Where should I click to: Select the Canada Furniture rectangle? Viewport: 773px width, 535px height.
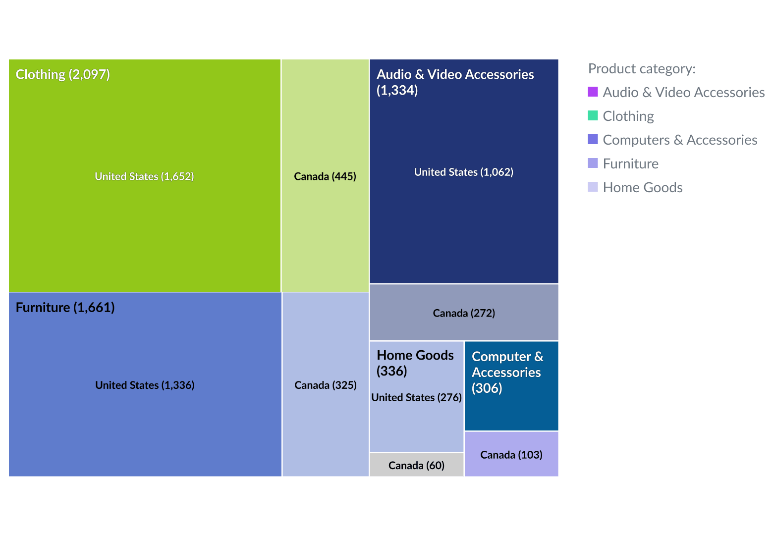click(325, 385)
